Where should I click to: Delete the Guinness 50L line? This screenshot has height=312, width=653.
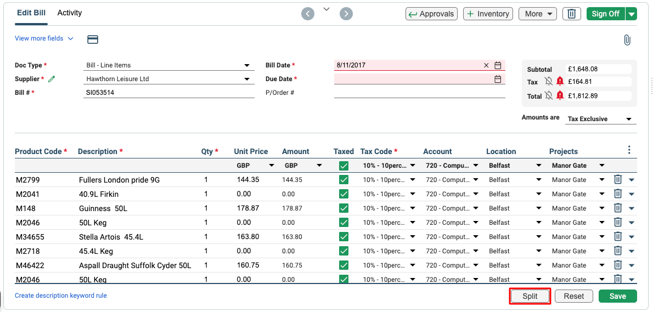(x=617, y=208)
